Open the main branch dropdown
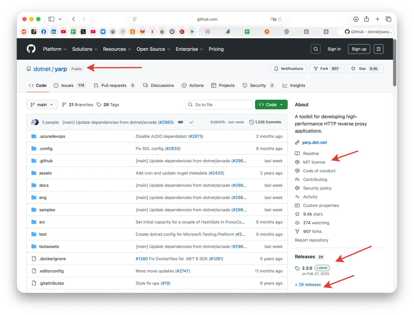This screenshot has width=414, height=315. 42,105
